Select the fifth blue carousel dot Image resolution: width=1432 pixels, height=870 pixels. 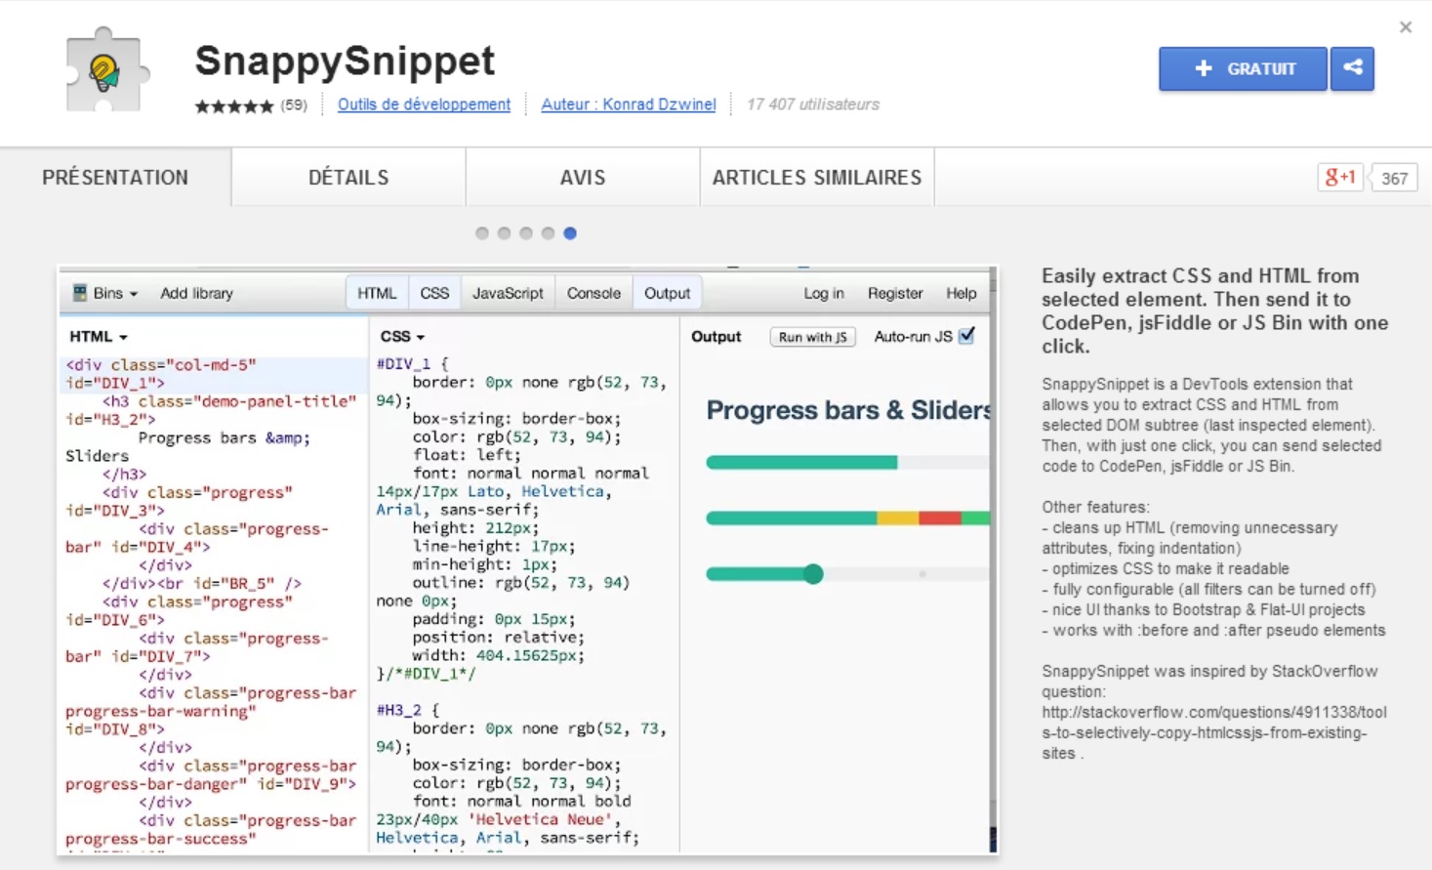point(570,233)
